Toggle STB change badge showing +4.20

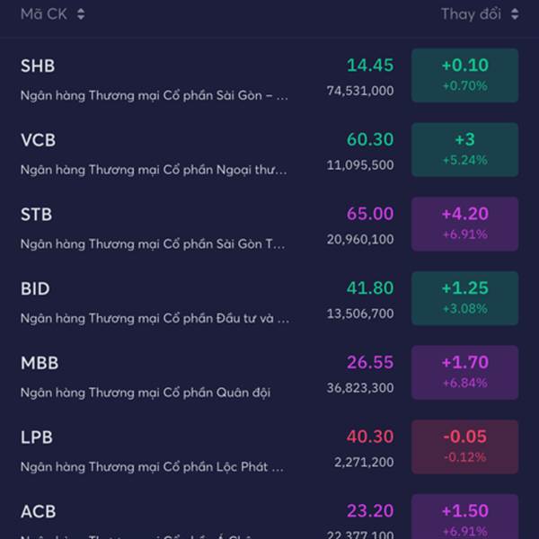click(x=464, y=224)
